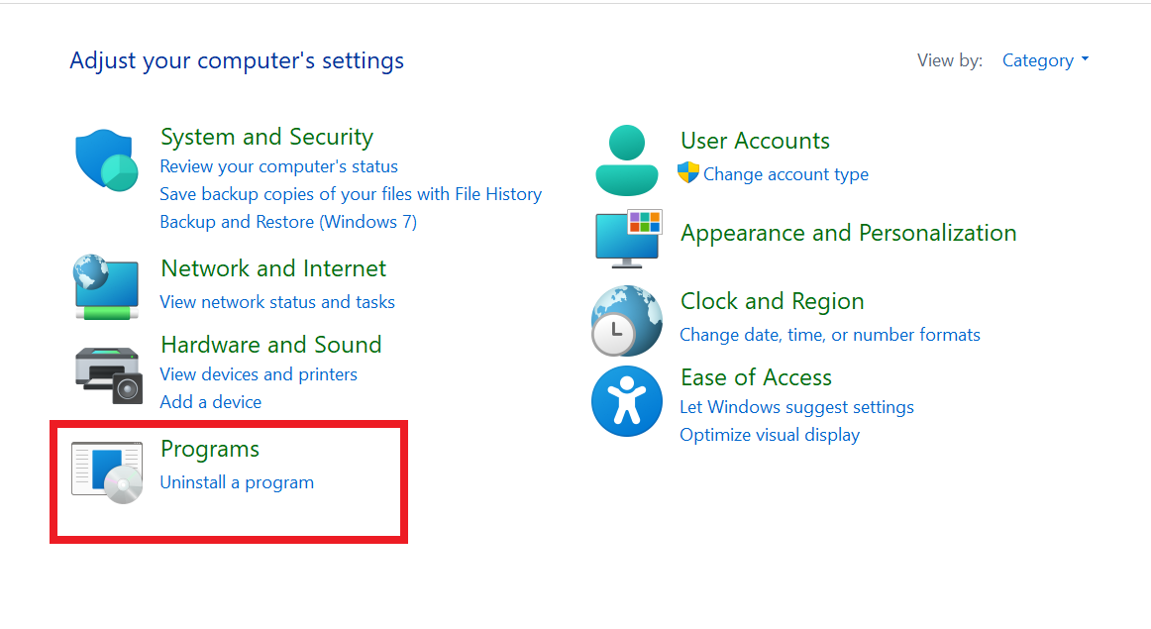Viewport: 1151px width, 629px height.
Task: Click the Clock and Region globe icon
Action: [x=626, y=321]
